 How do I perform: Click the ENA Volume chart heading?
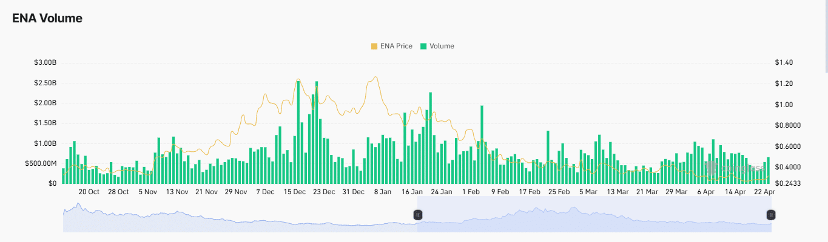click(x=47, y=18)
